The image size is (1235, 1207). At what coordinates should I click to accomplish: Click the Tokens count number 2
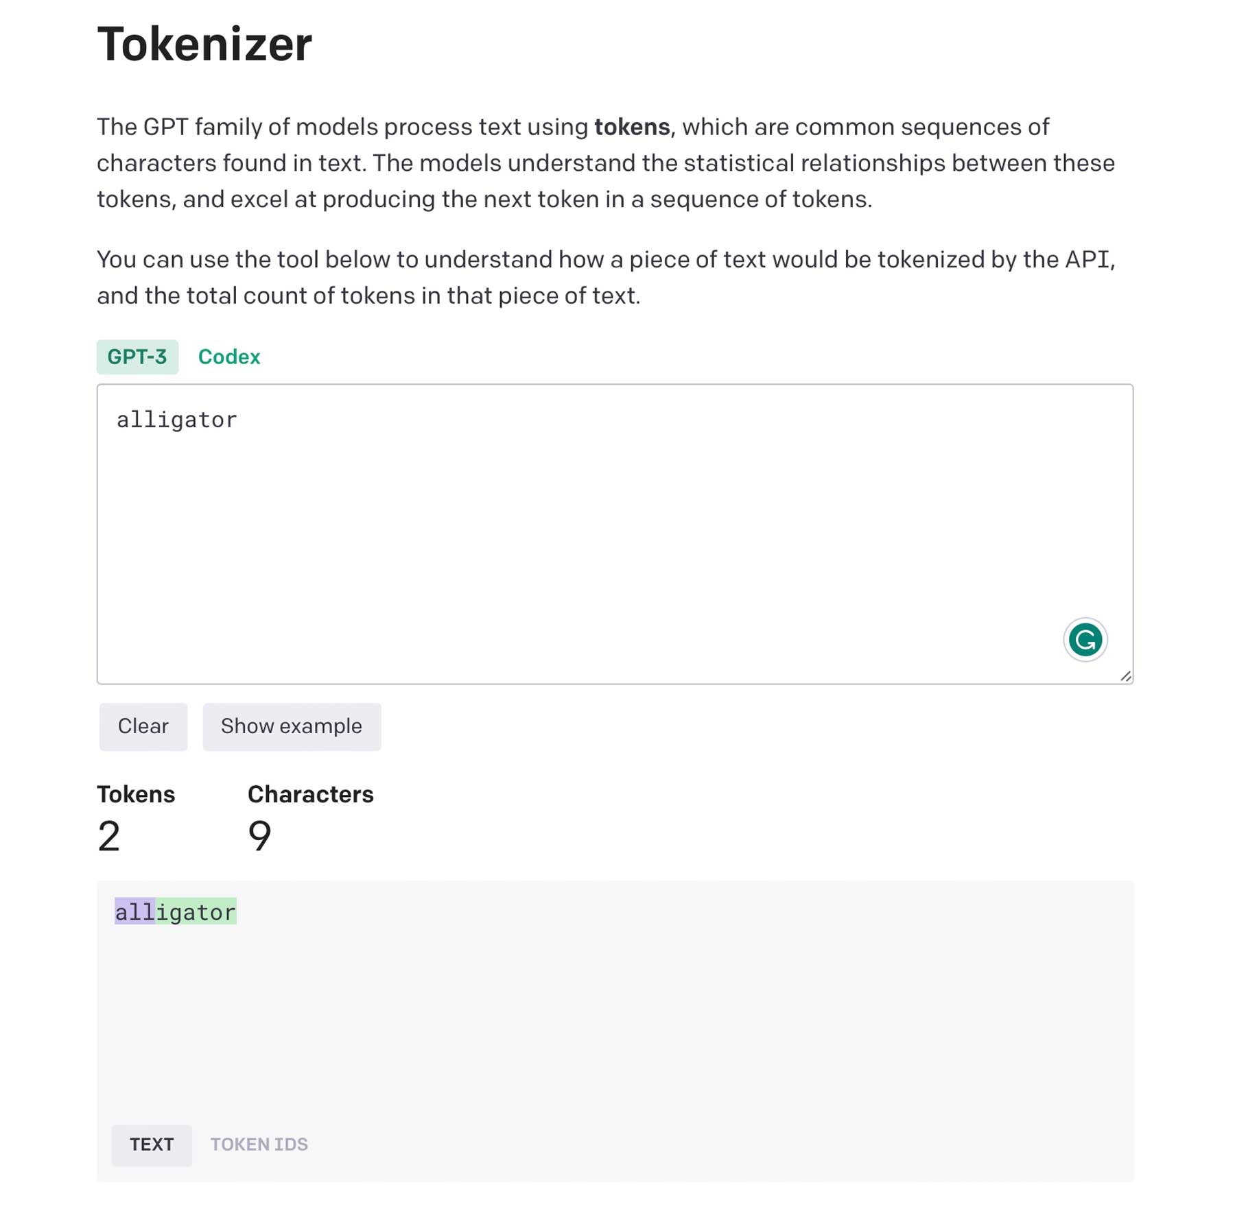[108, 835]
